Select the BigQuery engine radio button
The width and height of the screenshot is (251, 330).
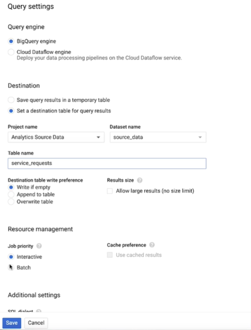tap(11, 41)
